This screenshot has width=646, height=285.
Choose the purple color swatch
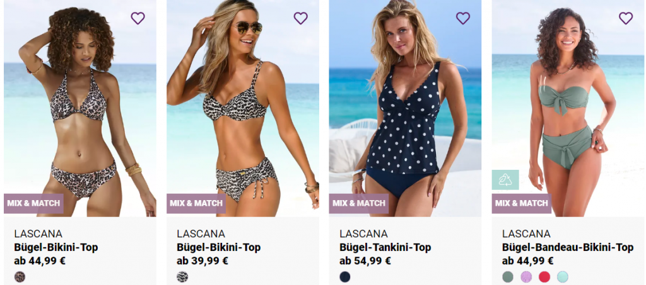coord(526,277)
